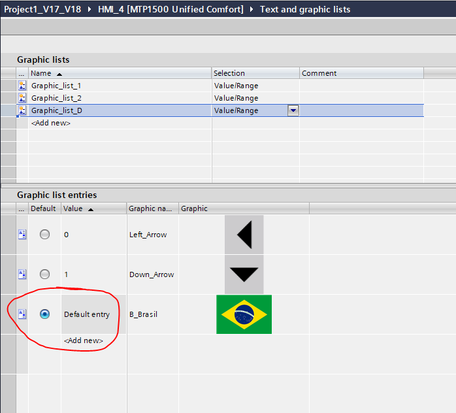Add new graphic list entry below Default entry

pos(84,340)
